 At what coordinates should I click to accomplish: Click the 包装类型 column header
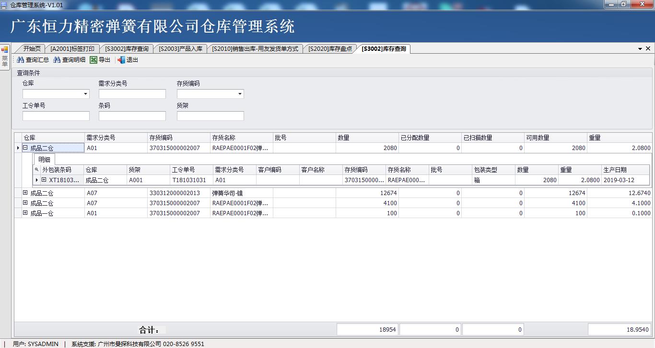(x=493, y=170)
